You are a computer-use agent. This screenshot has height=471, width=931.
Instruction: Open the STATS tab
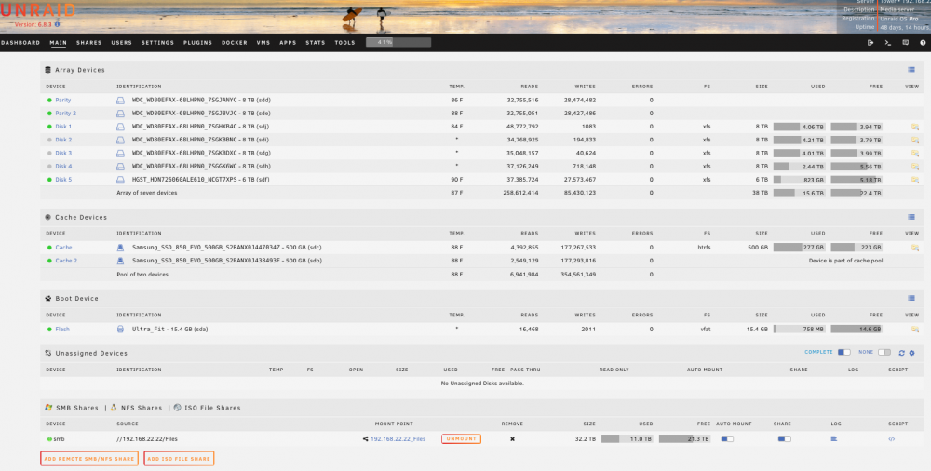316,43
